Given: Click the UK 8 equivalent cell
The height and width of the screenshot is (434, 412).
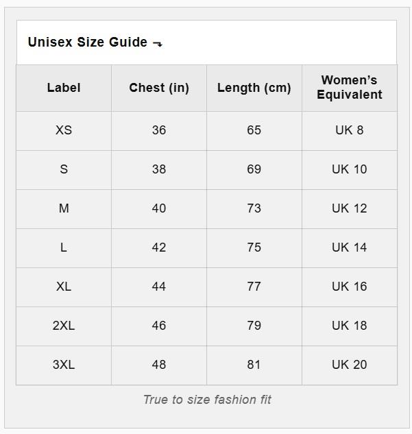Looking at the screenshot, I should point(350,131).
